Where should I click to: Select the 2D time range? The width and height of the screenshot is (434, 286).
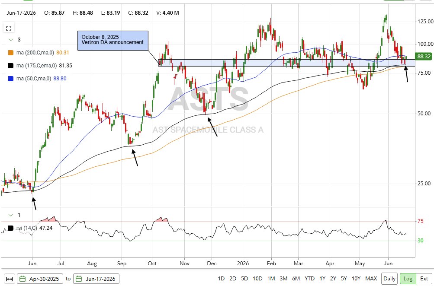point(233,279)
